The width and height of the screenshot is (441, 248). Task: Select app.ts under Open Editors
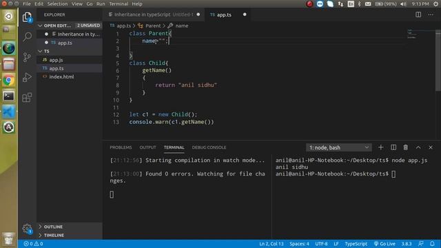(x=69, y=43)
